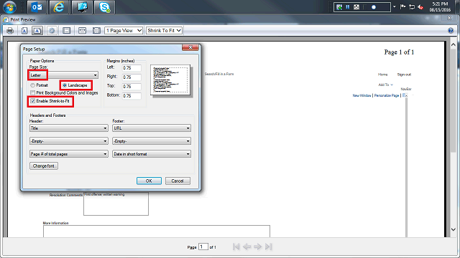Viewport: 460px width, 258px height.
Task: Click the Change font button
Action: point(44,166)
